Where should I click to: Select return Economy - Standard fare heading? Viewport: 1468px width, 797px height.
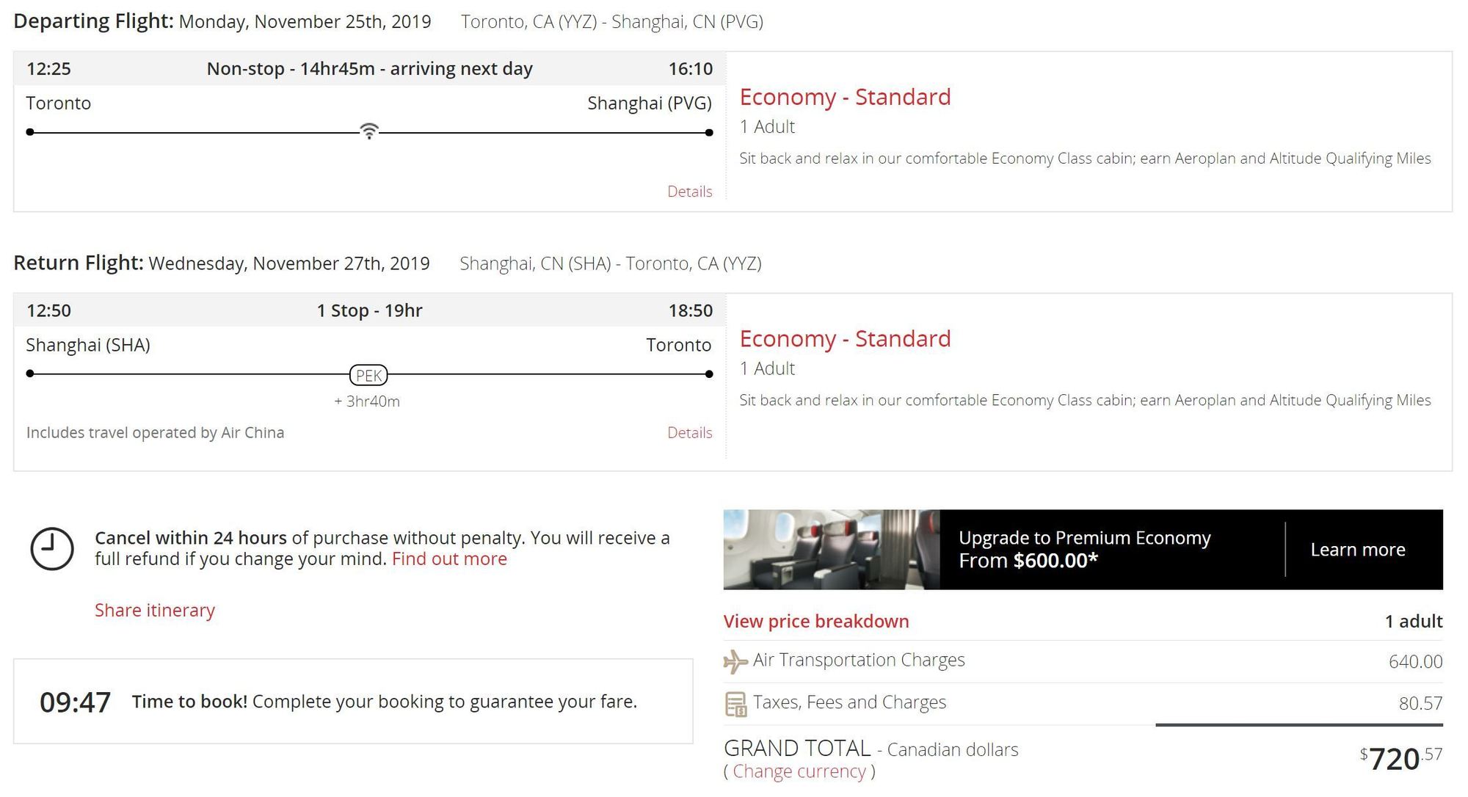[x=845, y=339]
